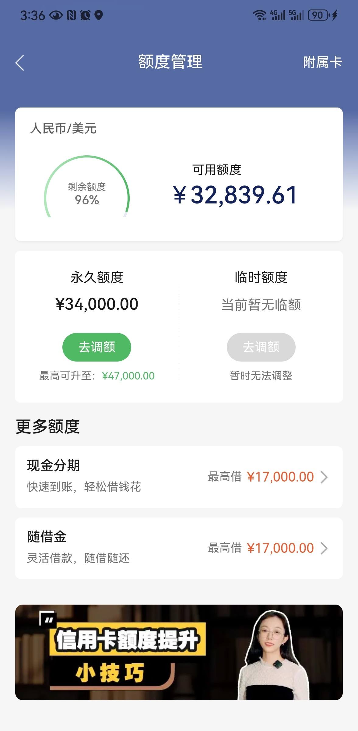The image size is (358, 731).
Task: Expand 现金分期 chevron arrow
Action: (x=324, y=477)
